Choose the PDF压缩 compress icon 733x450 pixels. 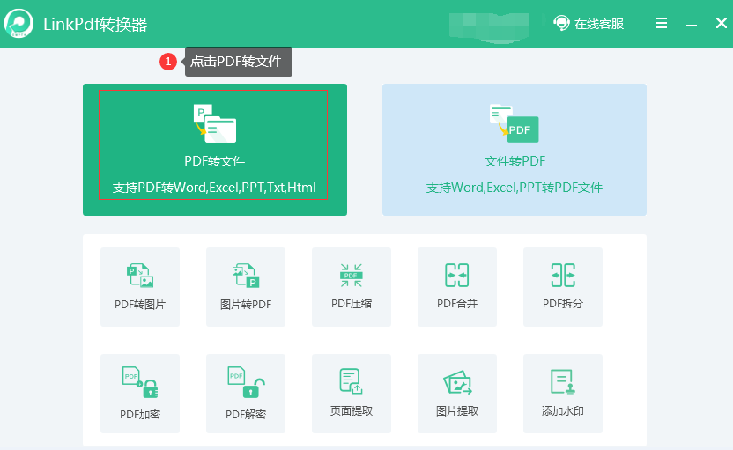(352, 276)
